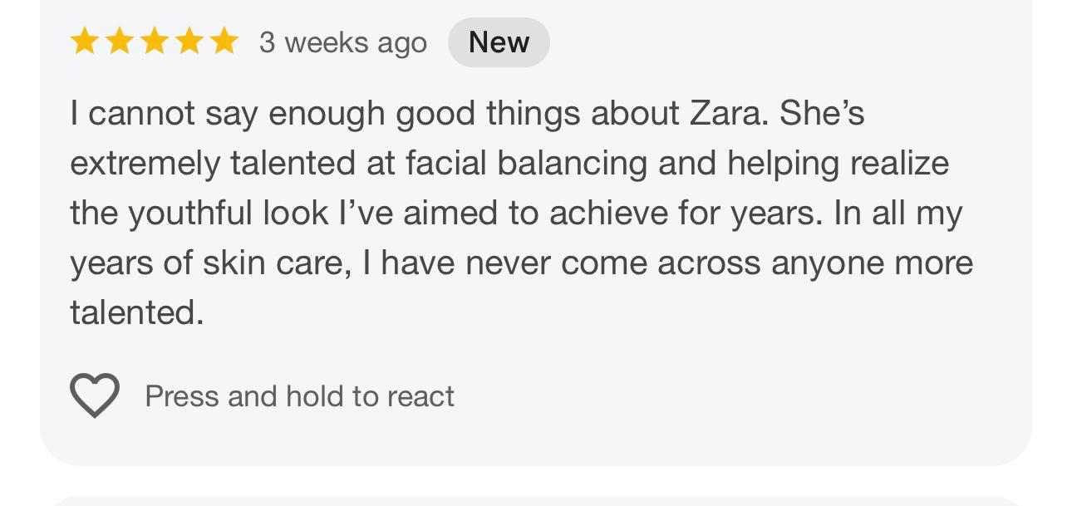Click the fifth rating star
1072x506 pixels.
[x=224, y=42]
